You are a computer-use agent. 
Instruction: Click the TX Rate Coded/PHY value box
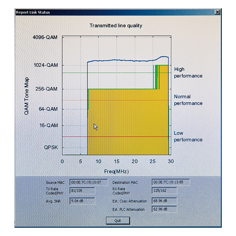pyautogui.click(x=82, y=191)
